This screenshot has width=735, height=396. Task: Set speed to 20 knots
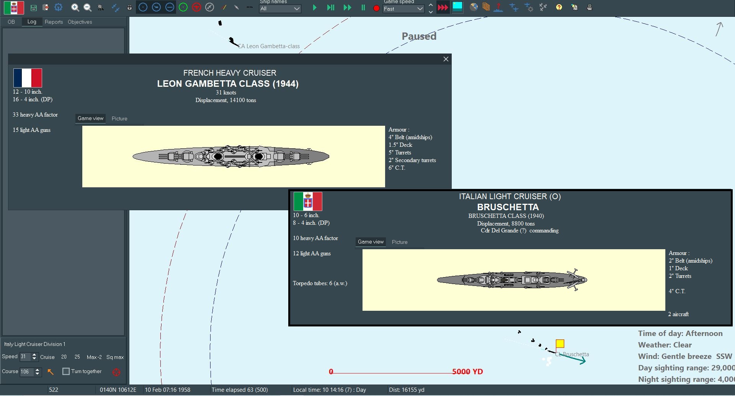(64, 357)
